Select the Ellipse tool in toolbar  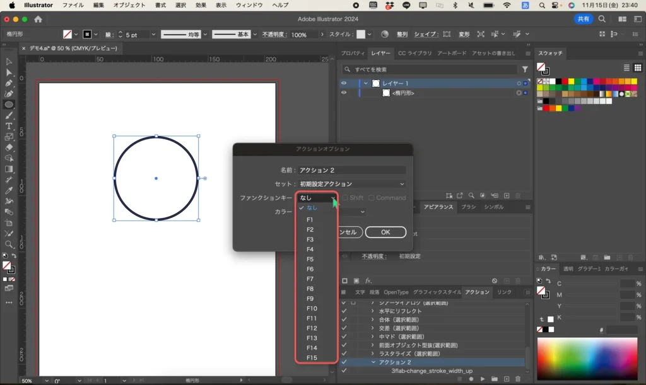point(9,105)
